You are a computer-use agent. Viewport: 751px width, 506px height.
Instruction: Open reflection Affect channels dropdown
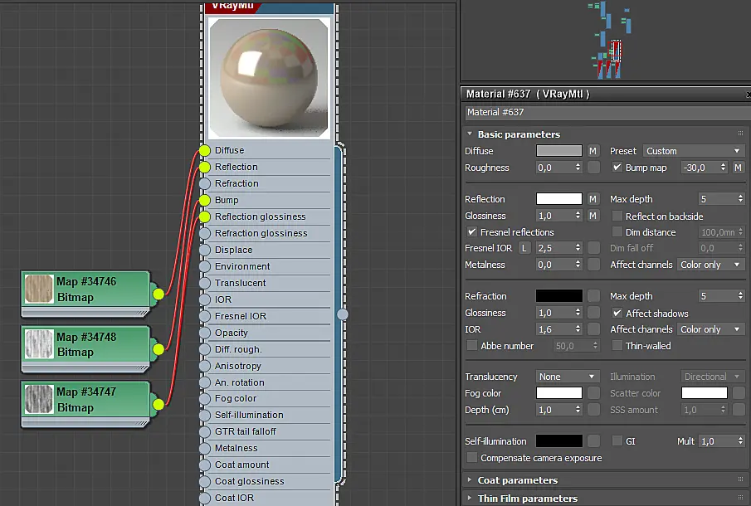click(x=710, y=265)
